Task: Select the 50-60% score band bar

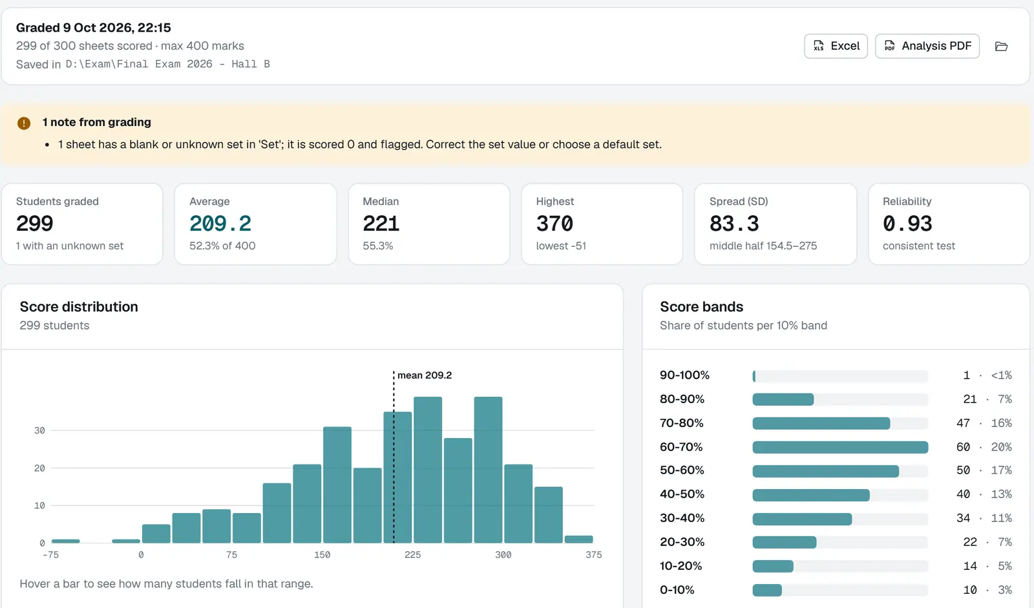Action: [x=840, y=471]
